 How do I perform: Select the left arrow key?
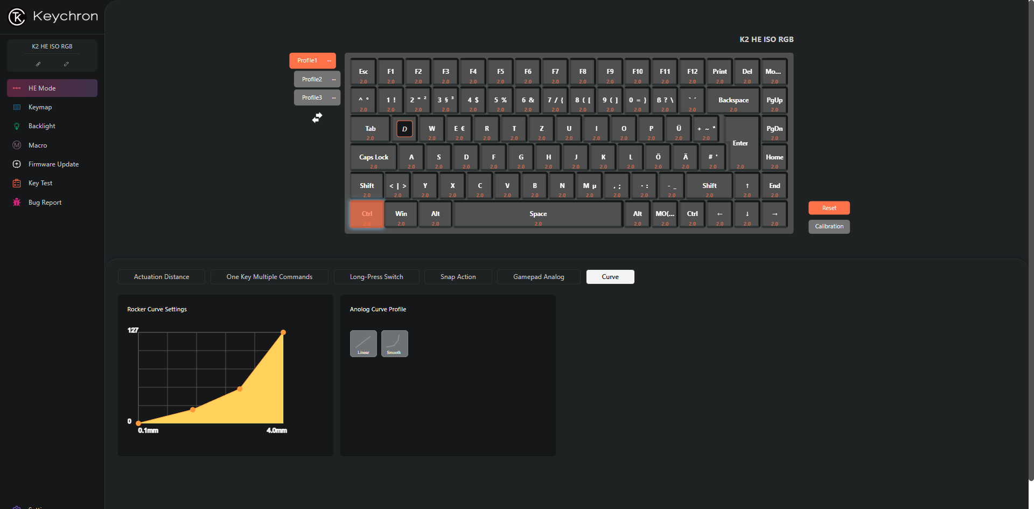point(719,214)
